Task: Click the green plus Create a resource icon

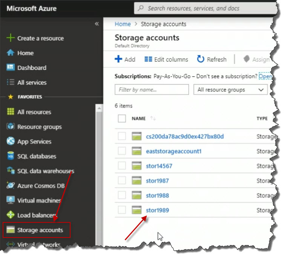Action: [x=11, y=38]
